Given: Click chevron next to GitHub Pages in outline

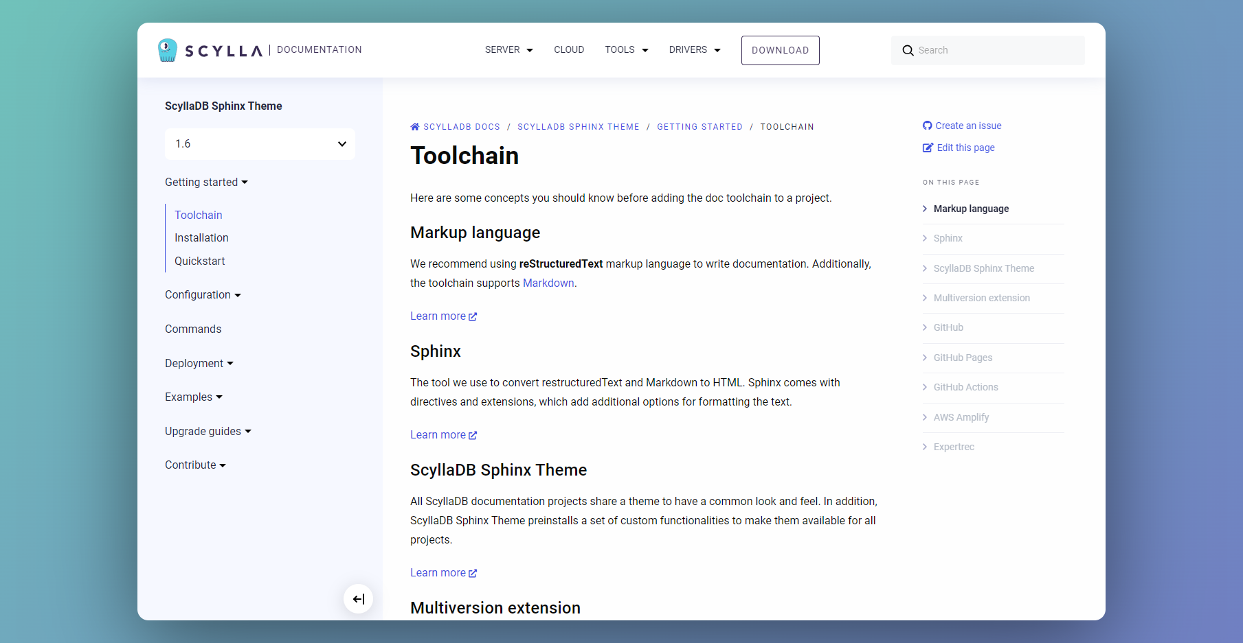Looking at the screenshot, I should click(x=925, y=358).
